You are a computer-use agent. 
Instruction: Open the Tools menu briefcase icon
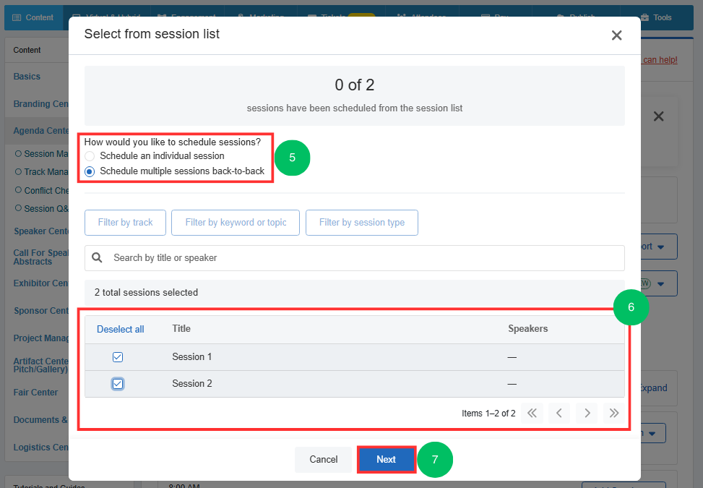pos(644,17)
